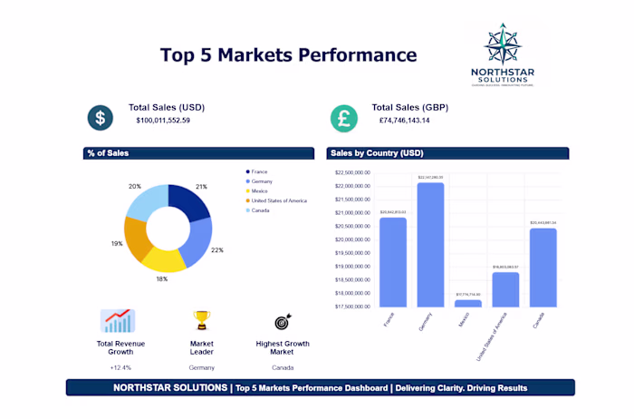This screenshot has width=634, height=419.
Task: Click the $22,500,000.00 axis label
Action: tap(352, 172)
